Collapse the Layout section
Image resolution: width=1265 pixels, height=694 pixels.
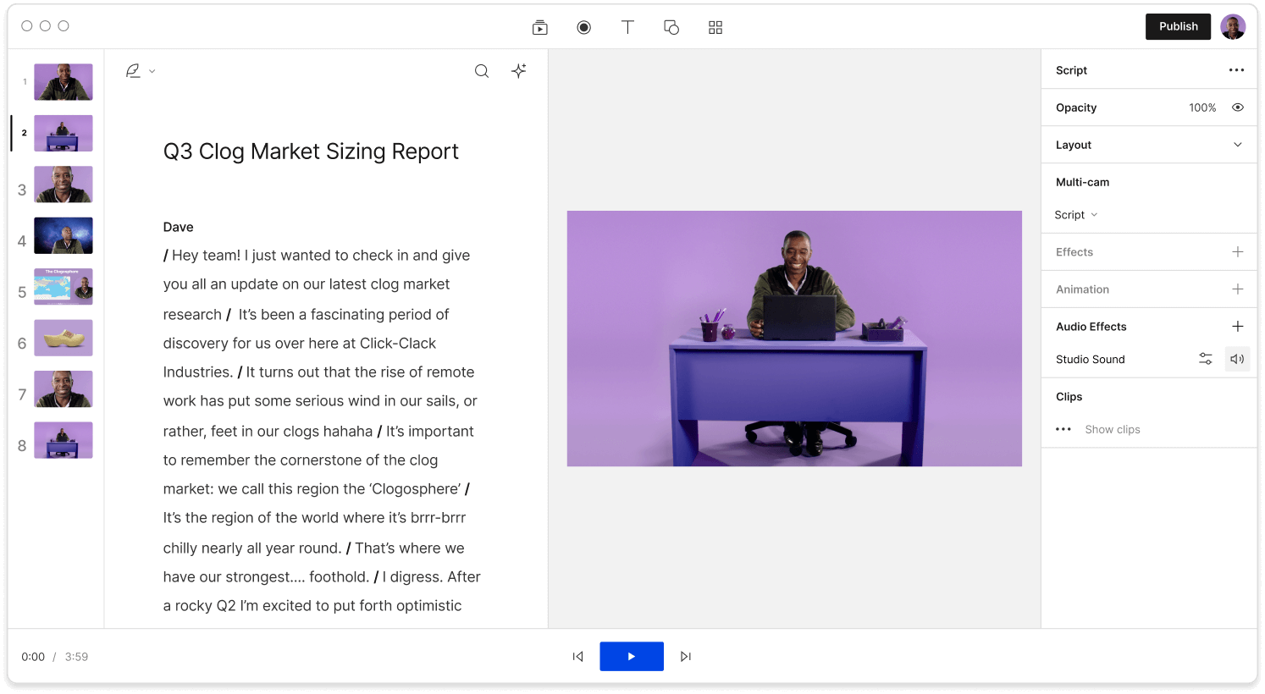click(1239, 144)
